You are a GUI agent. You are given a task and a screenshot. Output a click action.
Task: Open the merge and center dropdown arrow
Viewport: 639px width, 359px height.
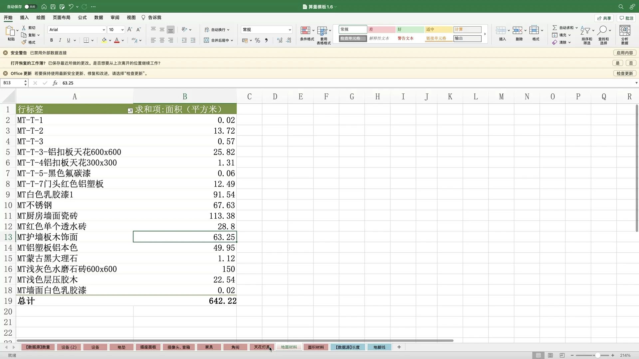point(232,41)
